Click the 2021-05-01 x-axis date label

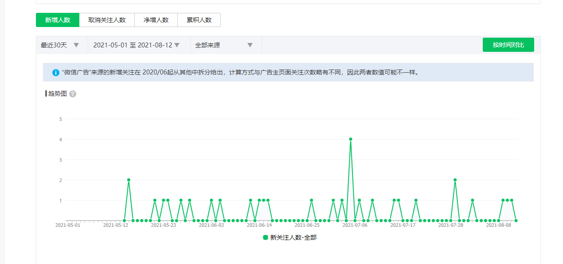pos(68,225)
